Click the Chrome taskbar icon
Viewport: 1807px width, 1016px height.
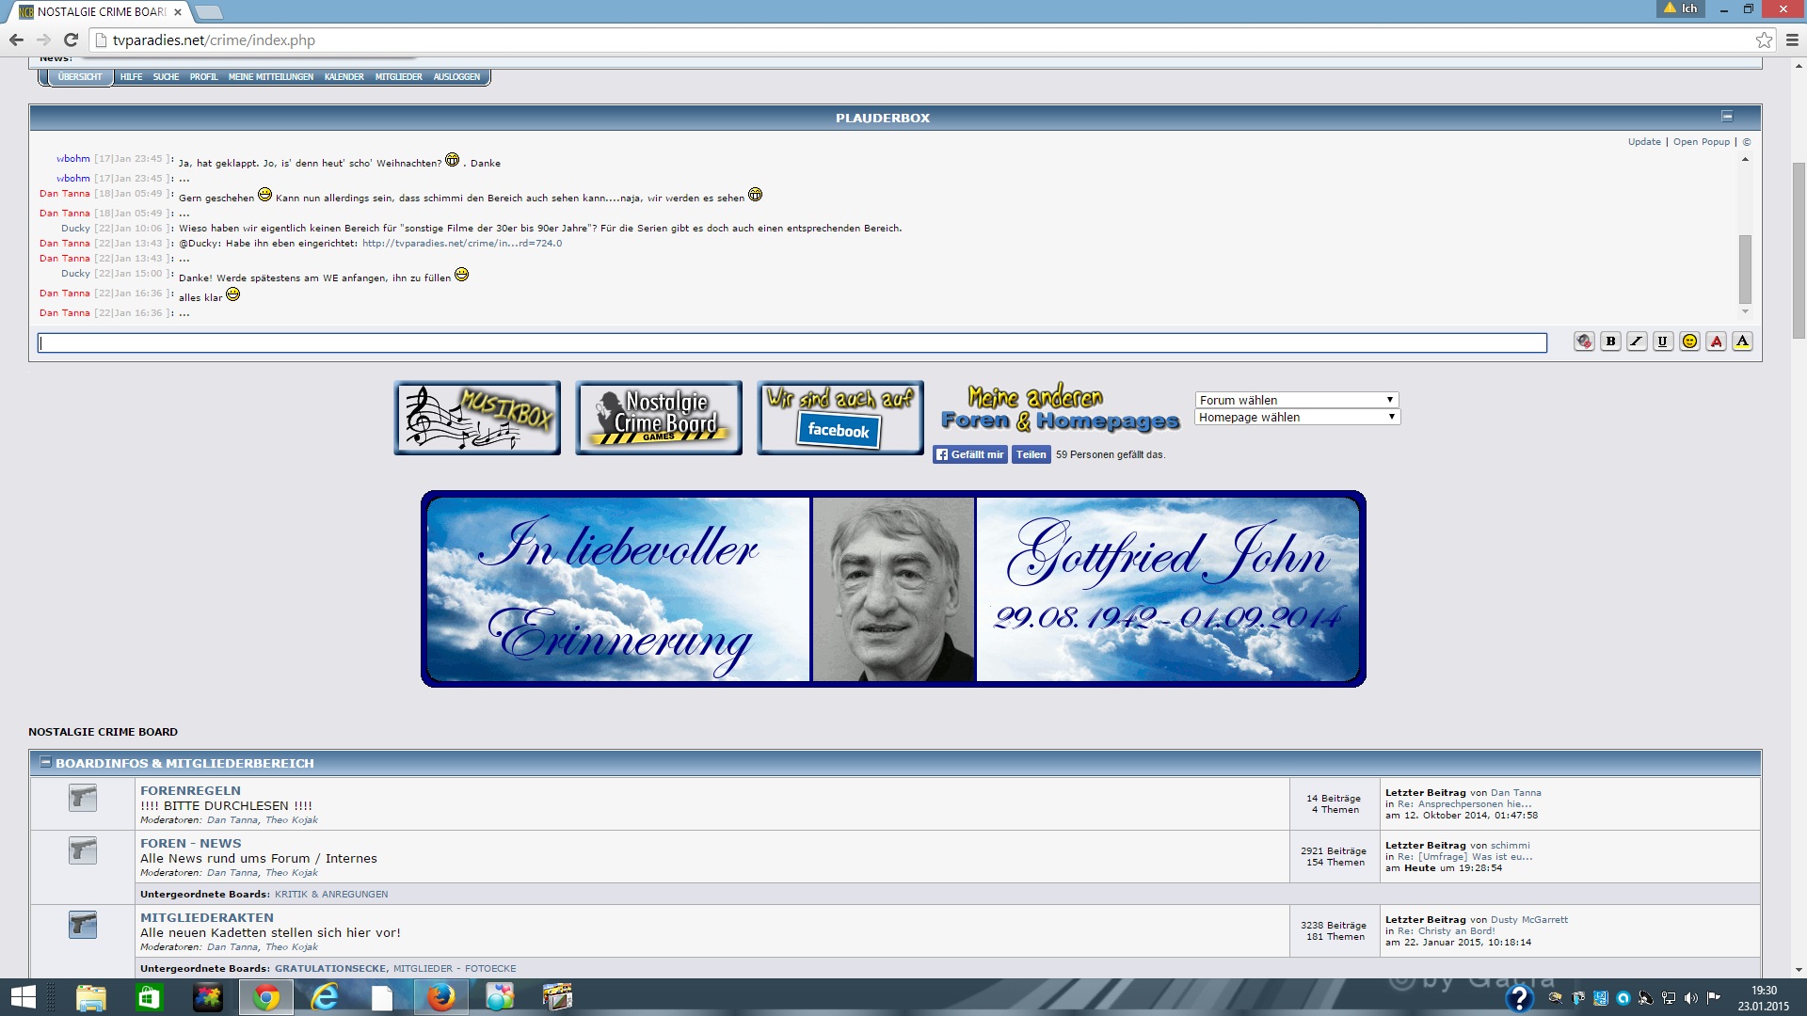coord(266,997)
